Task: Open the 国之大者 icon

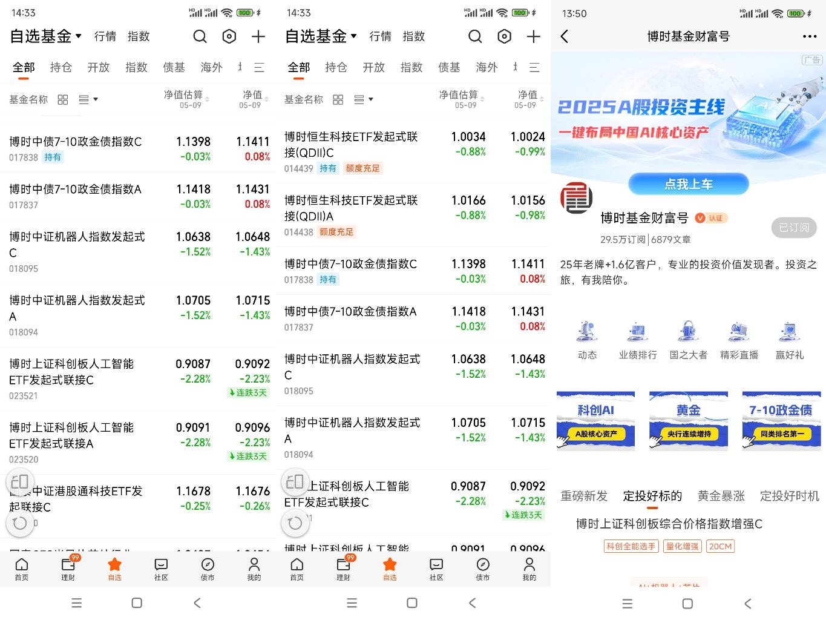Action: click(689, 341)
